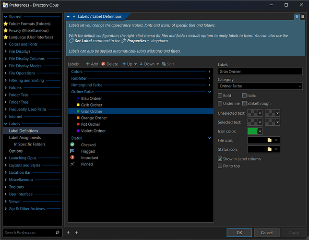This screenshot has height=240, width=309.
Task: Click the red Delete label icon
Action: (103, 64)
